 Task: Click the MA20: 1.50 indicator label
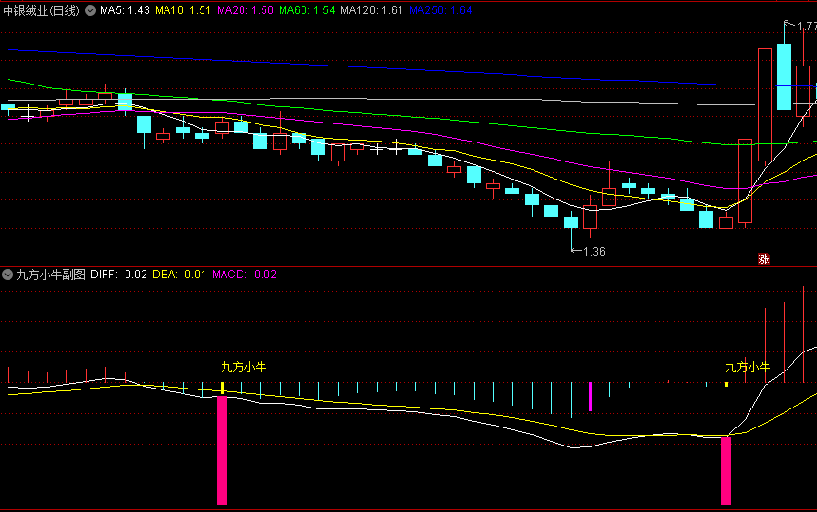(244, 10)
